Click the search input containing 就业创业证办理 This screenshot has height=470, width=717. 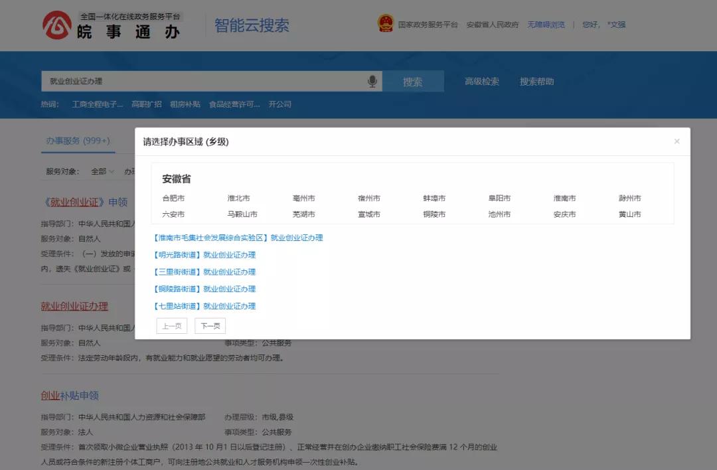pos(199,80)
